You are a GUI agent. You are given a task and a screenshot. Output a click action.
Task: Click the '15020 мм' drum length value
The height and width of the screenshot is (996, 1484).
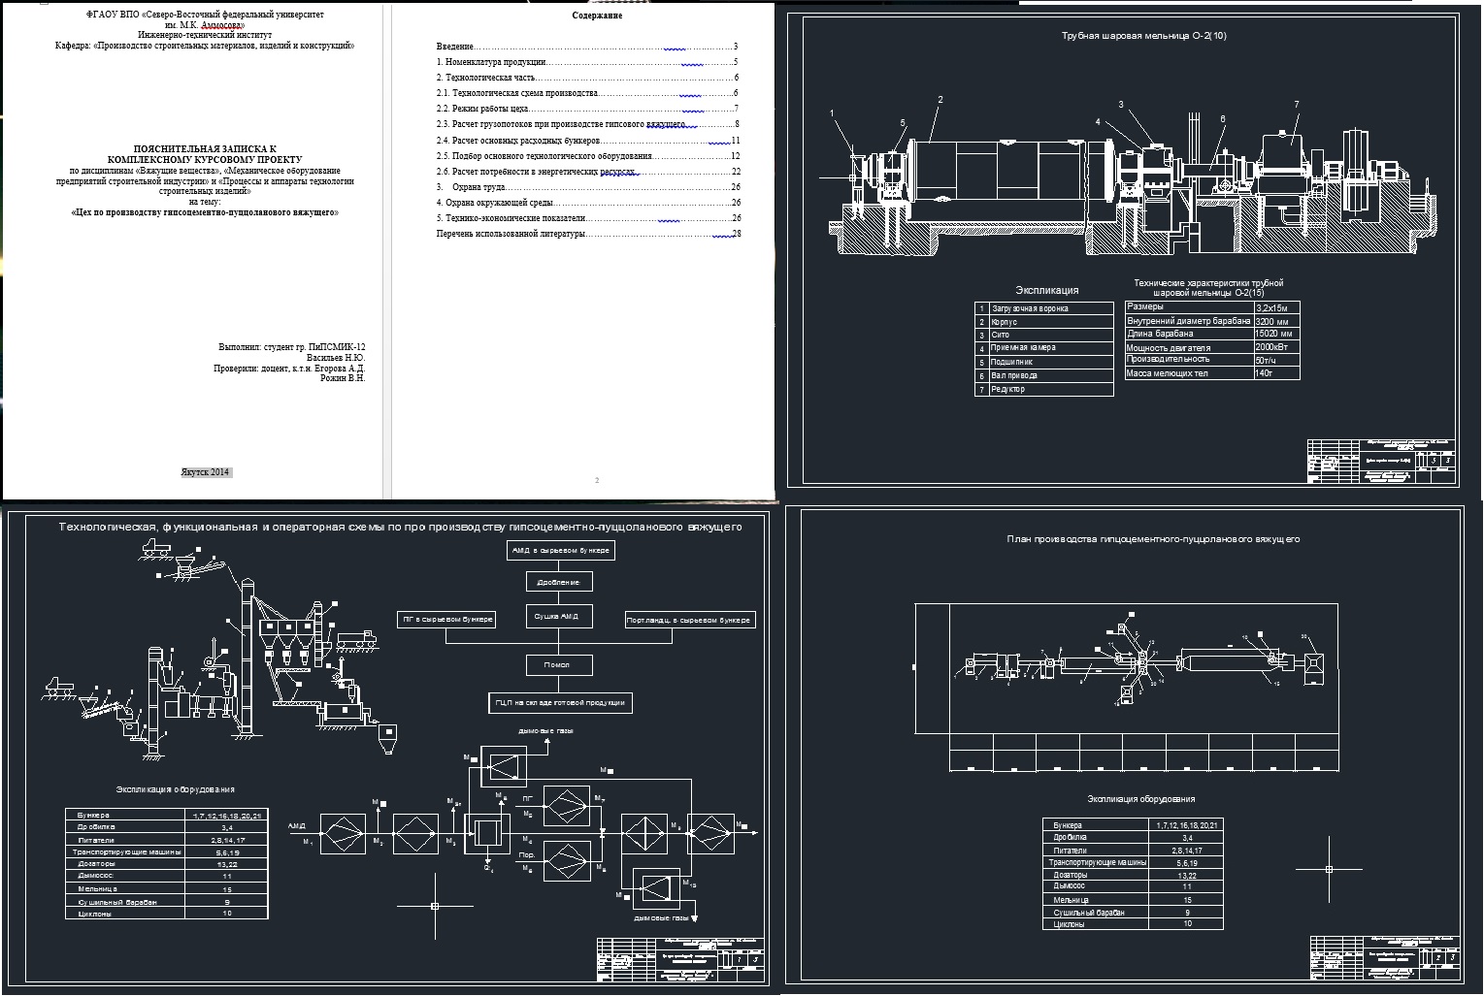[1276, 334]
